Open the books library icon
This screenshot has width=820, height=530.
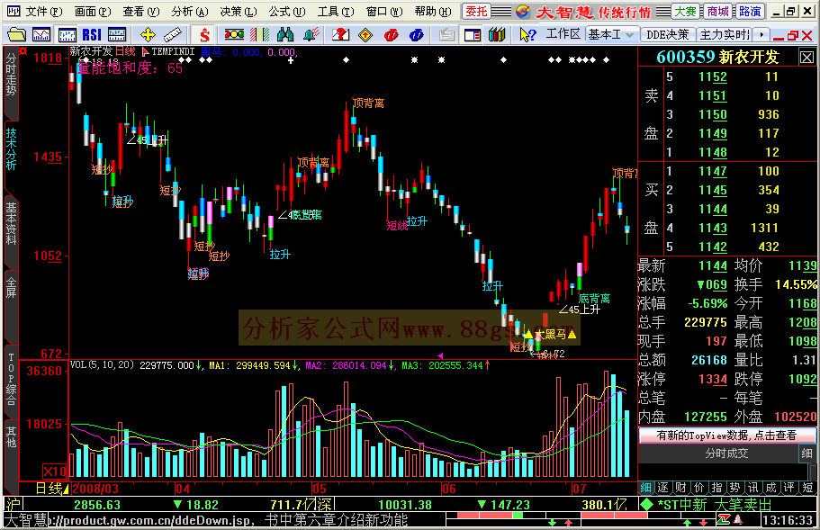[x=497, y=35]
